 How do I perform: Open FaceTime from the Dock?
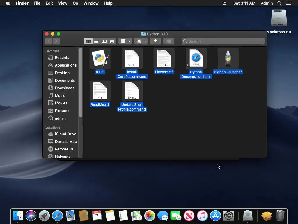coord(176,216)
